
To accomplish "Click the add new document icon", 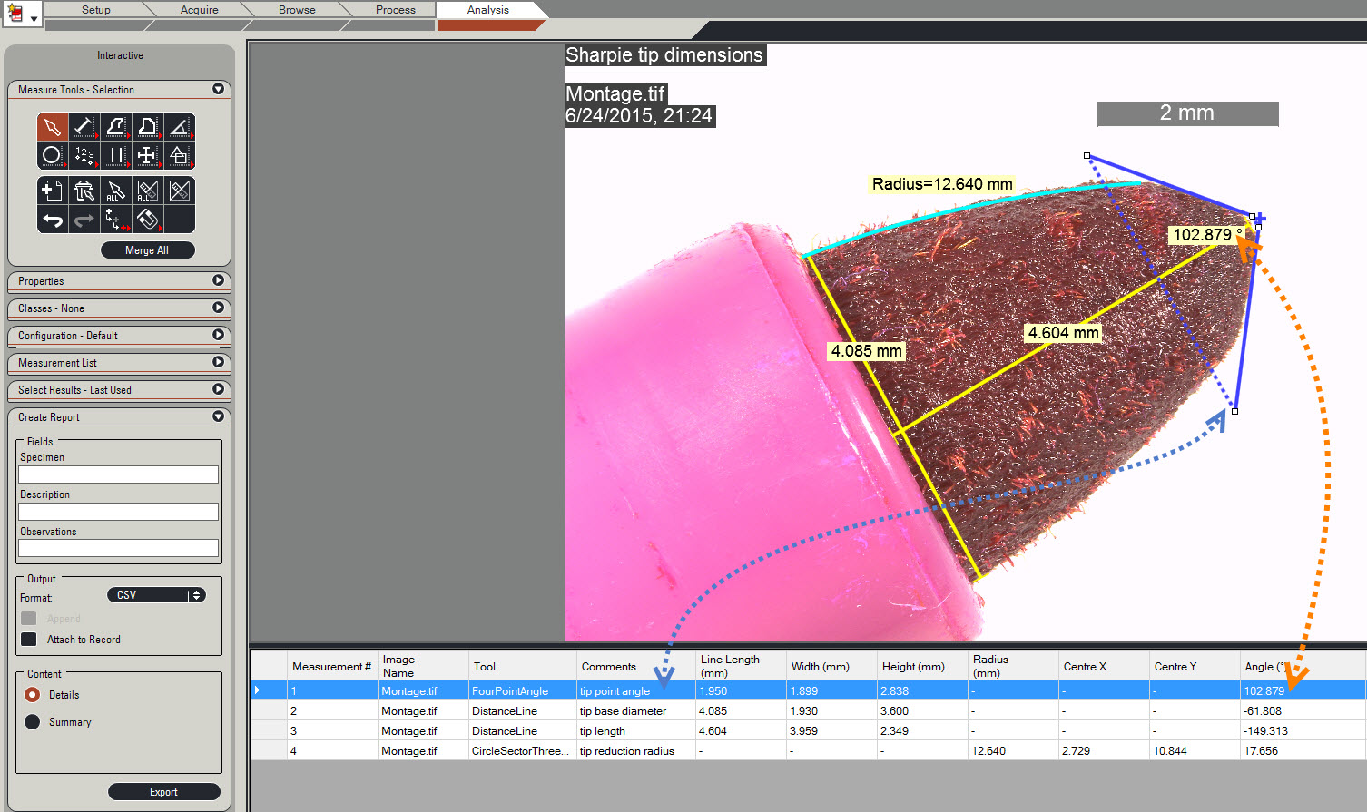I will pyautogui.click(x=53, y=191).
